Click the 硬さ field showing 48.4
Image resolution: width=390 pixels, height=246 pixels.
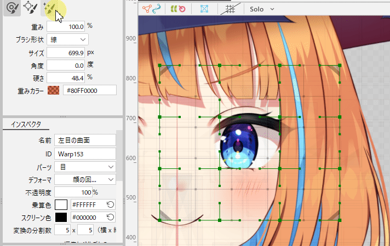tap(66, 78)
